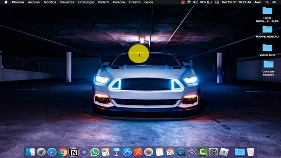Open Photos from the dock

point(148,152)
